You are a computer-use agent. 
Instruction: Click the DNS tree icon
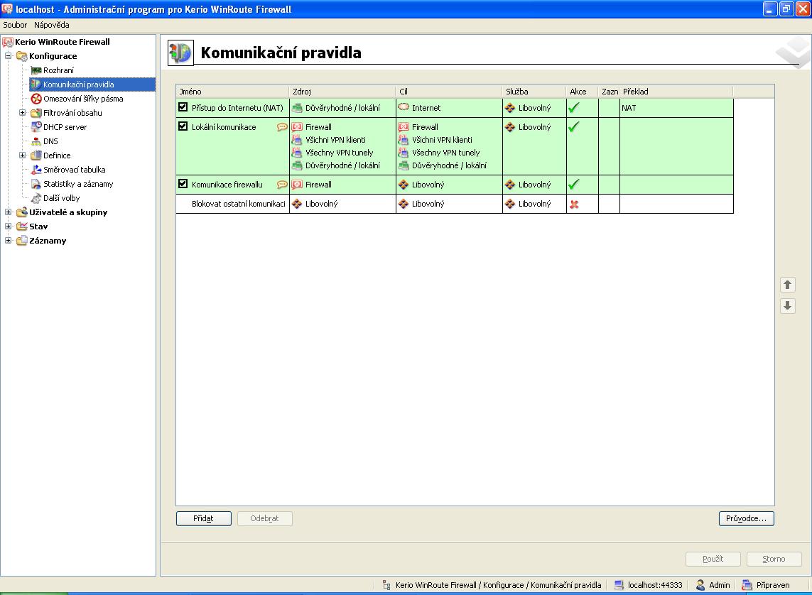point(36,141)
